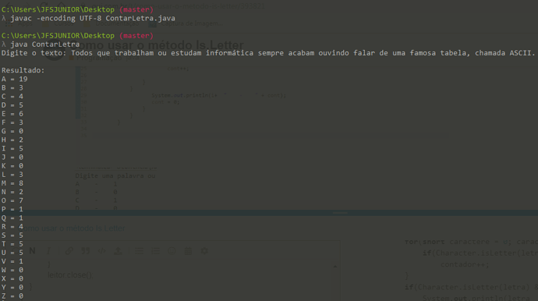
Task: Open the Documentação bookmark folder
Action: 113,24
